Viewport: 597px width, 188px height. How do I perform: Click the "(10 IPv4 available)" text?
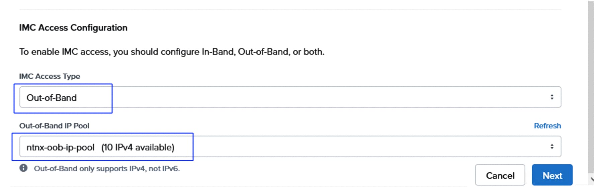tap(138, 148)
